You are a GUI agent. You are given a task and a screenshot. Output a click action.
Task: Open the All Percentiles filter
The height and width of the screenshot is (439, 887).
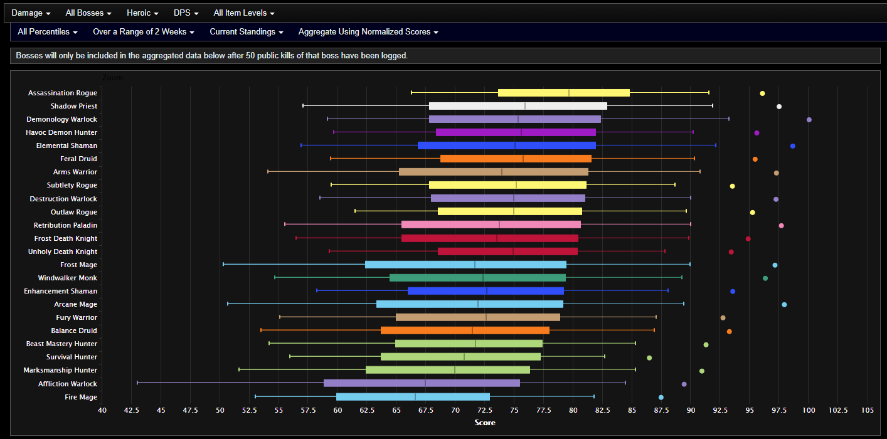47,31
